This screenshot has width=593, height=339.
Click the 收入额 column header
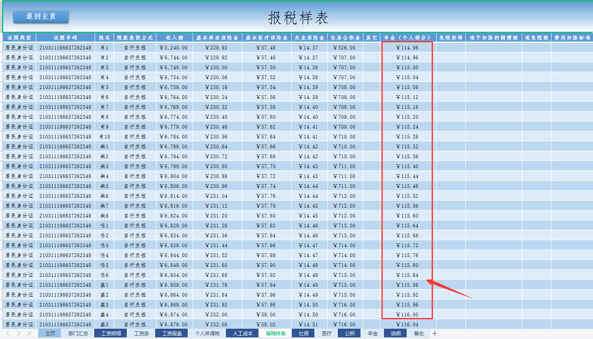174,37
